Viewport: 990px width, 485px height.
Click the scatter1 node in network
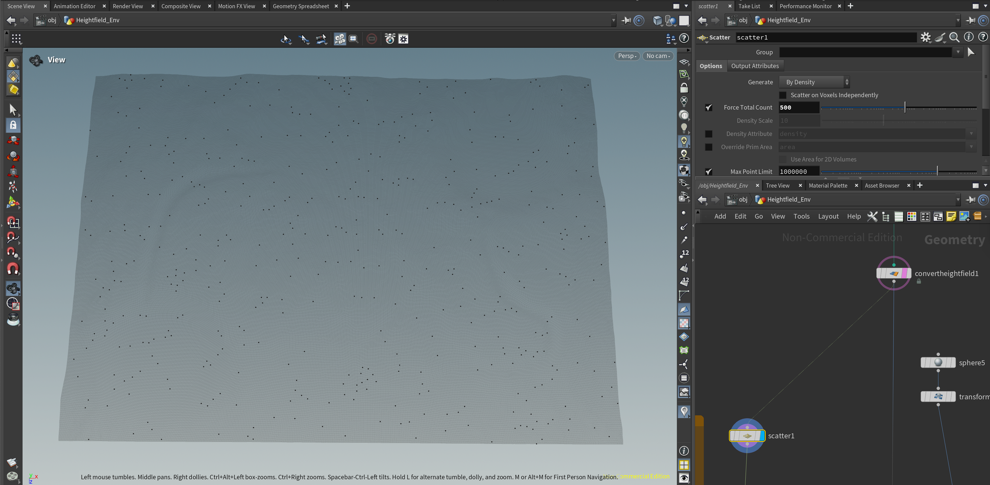pyautogui.click(x=747, y=436)
